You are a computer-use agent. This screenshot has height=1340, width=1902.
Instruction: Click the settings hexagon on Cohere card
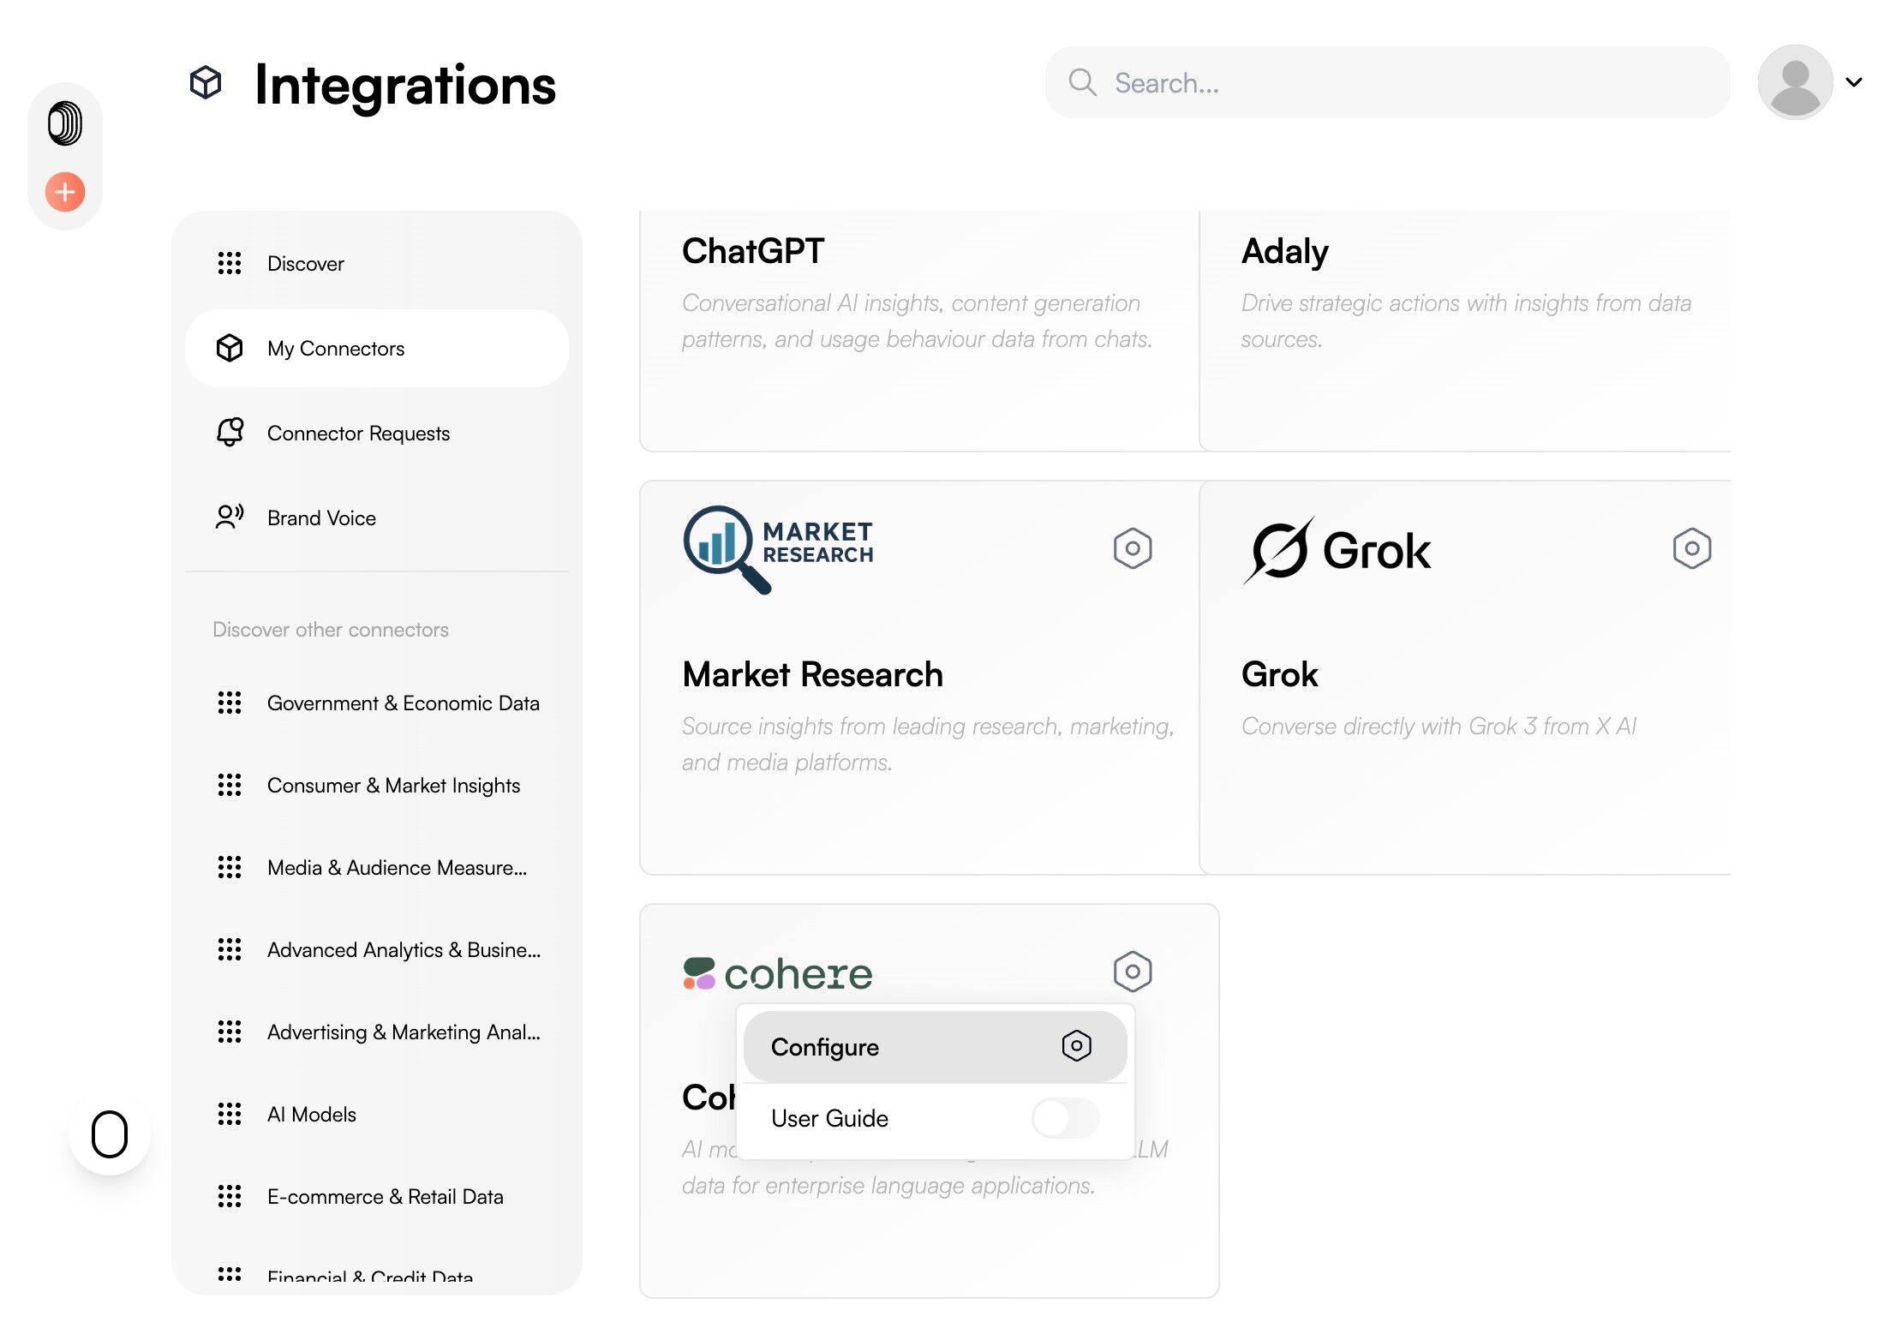click(x=1132, y=972)
